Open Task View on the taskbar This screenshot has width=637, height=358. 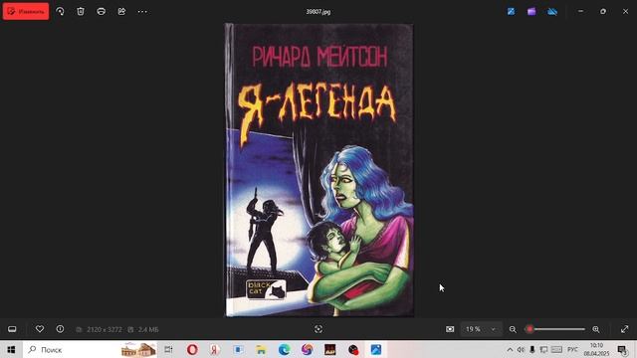168,349
